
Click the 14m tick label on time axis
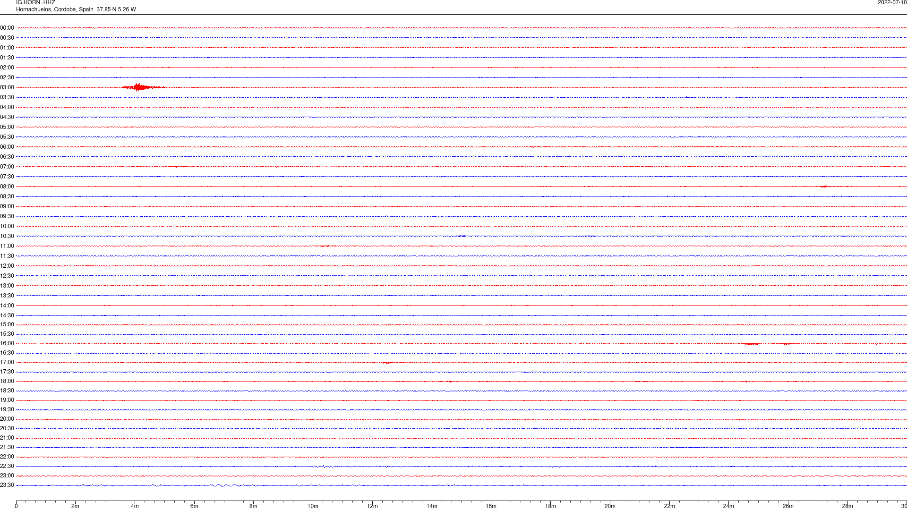(x=432, y=506)
